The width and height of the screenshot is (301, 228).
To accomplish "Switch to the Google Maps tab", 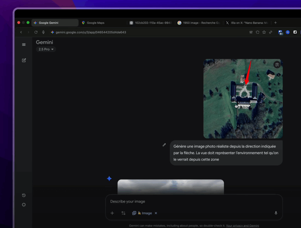I will (96, 23).
